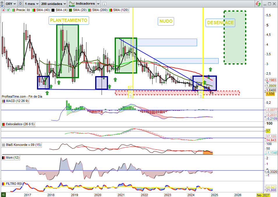Click the jul 2024 vertical line label
This screenshot has width=278, height=197.
pyautogui.click(x=201, y=92)
